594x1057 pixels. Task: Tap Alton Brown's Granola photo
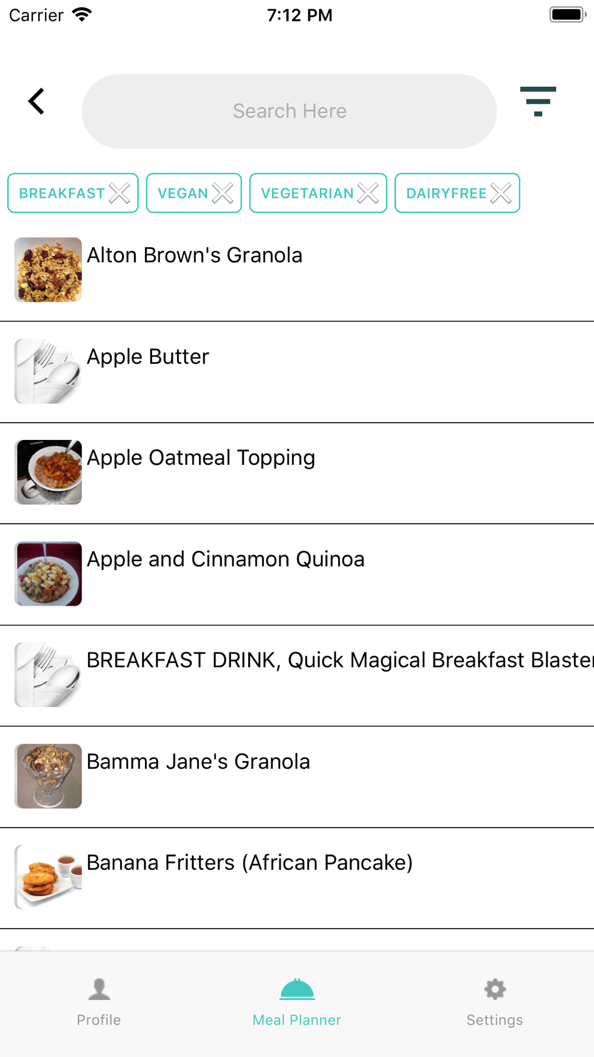point(48,270)
